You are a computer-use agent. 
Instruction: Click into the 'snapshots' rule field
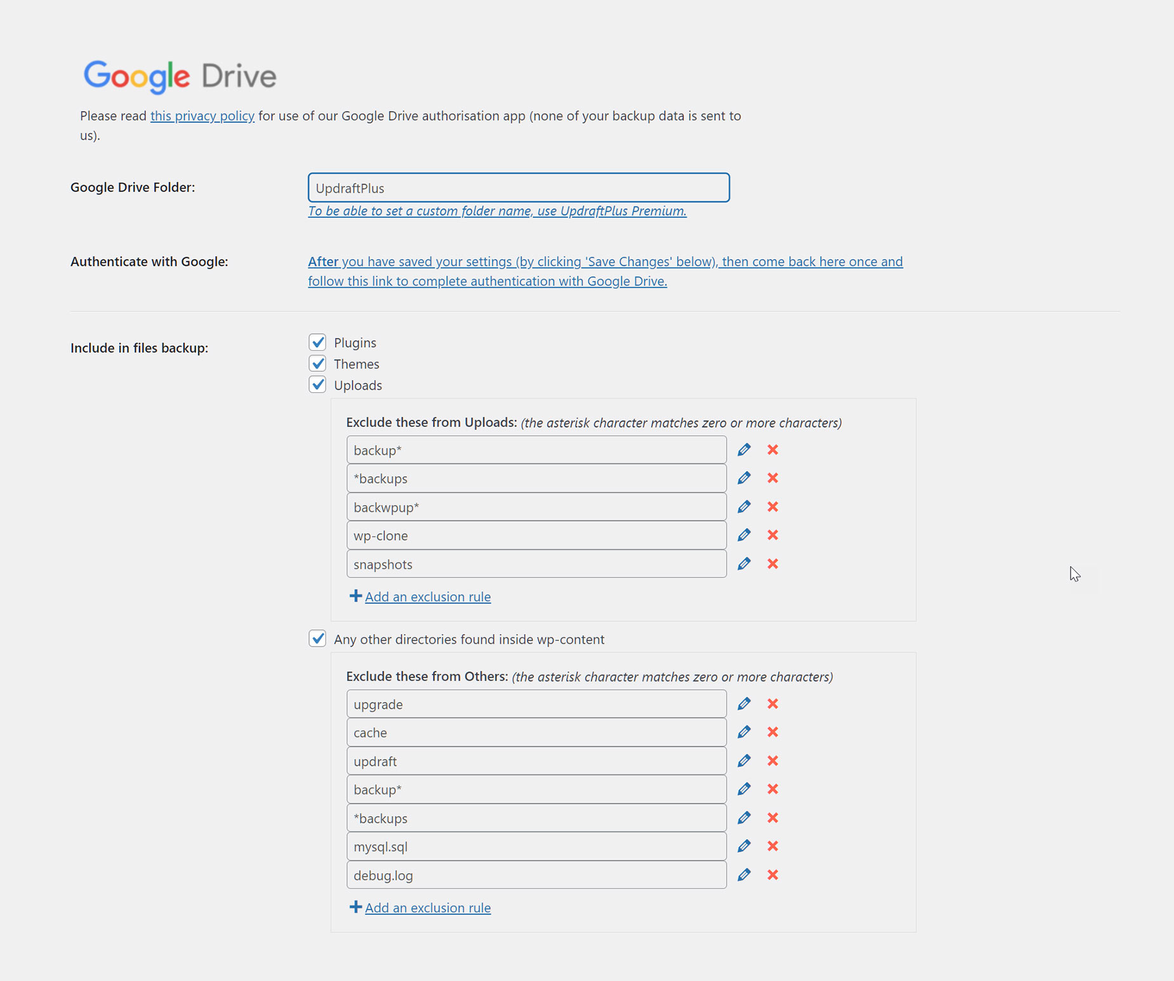click(x=536, y=564)
